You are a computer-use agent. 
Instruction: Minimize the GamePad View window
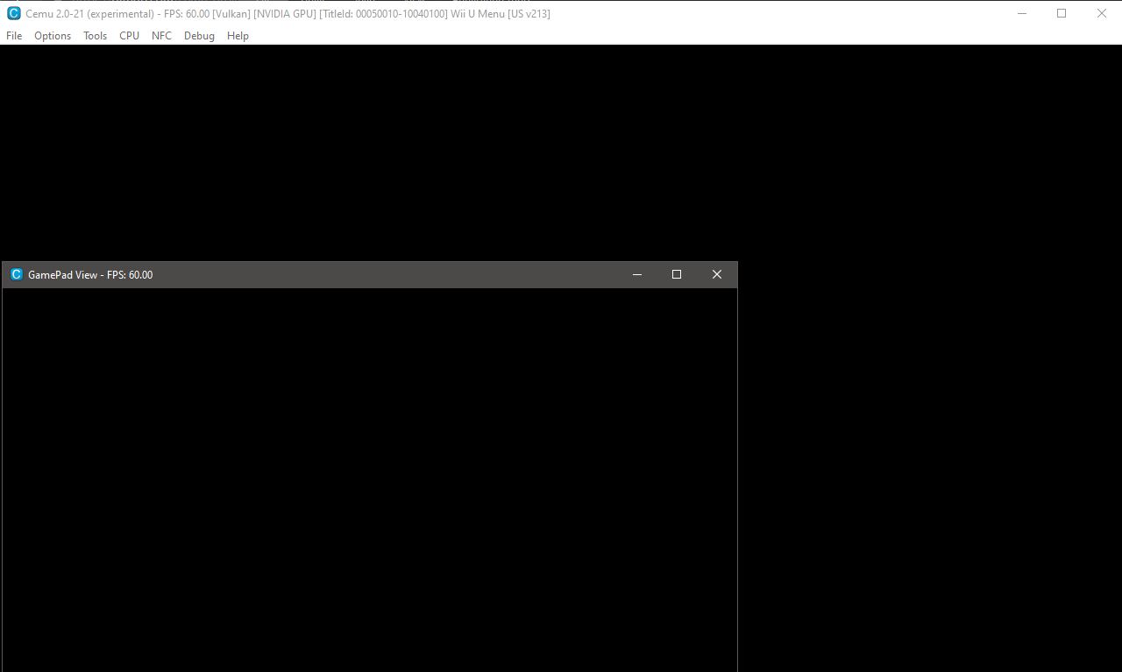coord(636,274)
